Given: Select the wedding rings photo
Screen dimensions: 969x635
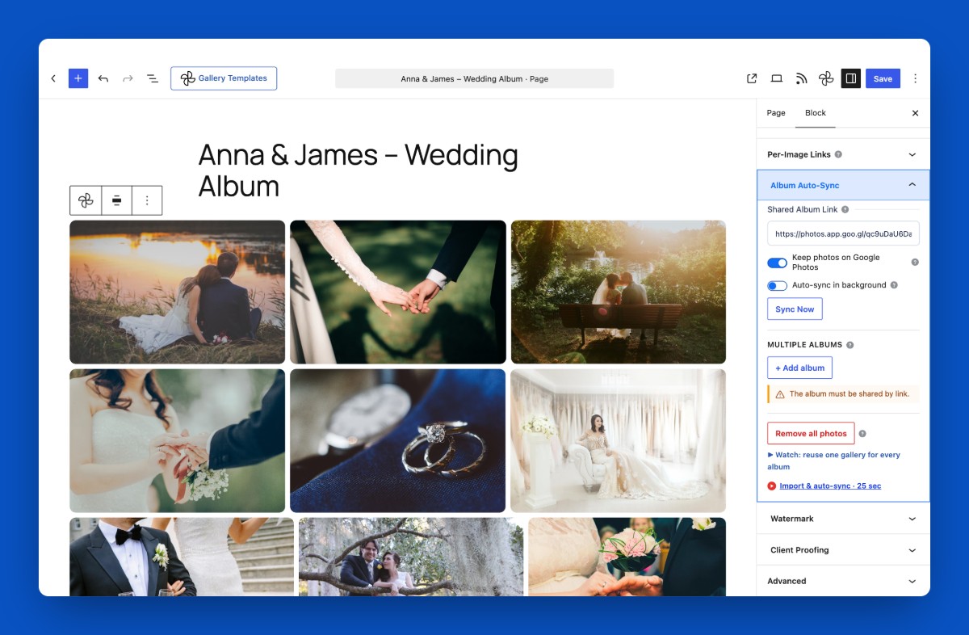Looking at the screenshot, I should point(398,440).
